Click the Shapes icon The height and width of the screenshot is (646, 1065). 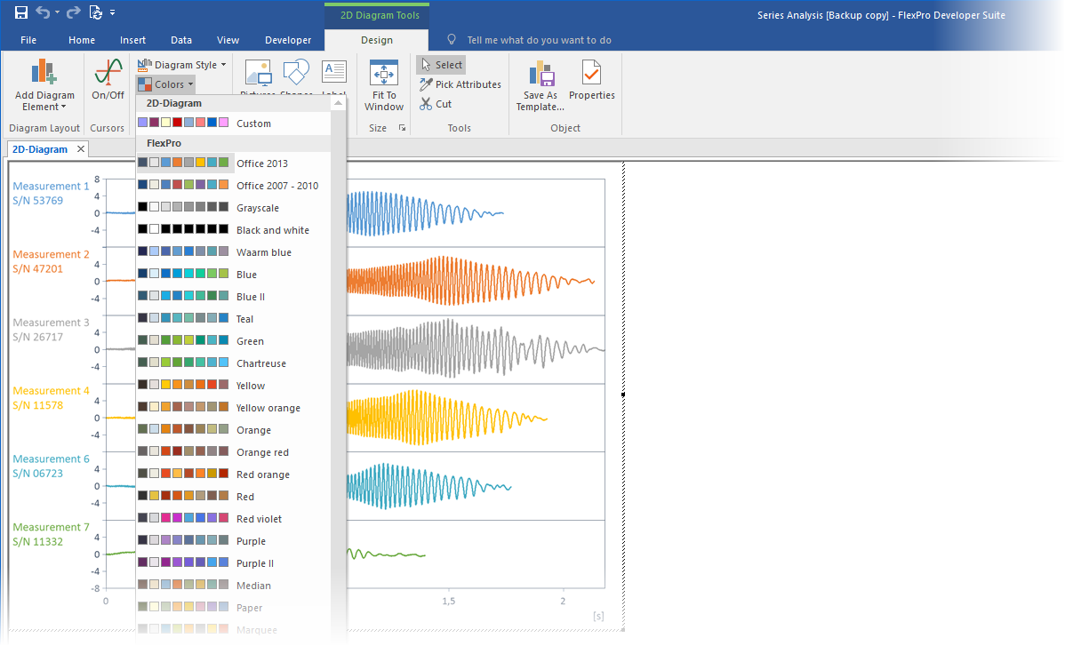tap(296, 73)
